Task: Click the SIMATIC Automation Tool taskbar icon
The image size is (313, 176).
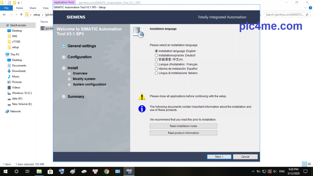Action: point(129,171)
